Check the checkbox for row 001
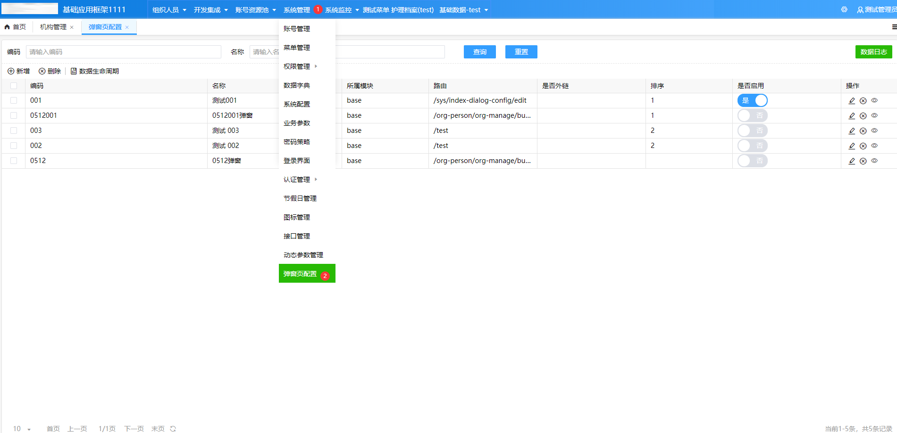The height and width of the screenshot is (433, 897). pyautogui.click(x=14, y=100)
